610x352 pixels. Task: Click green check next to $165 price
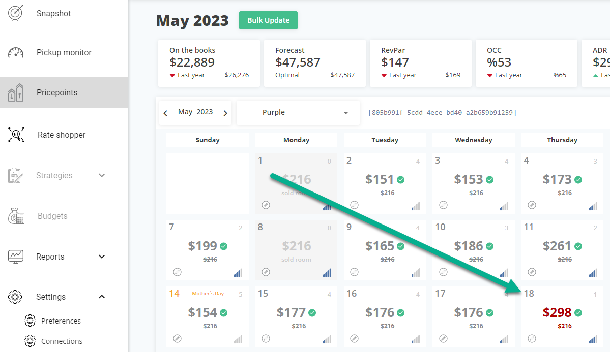click(x=401, y=246)
